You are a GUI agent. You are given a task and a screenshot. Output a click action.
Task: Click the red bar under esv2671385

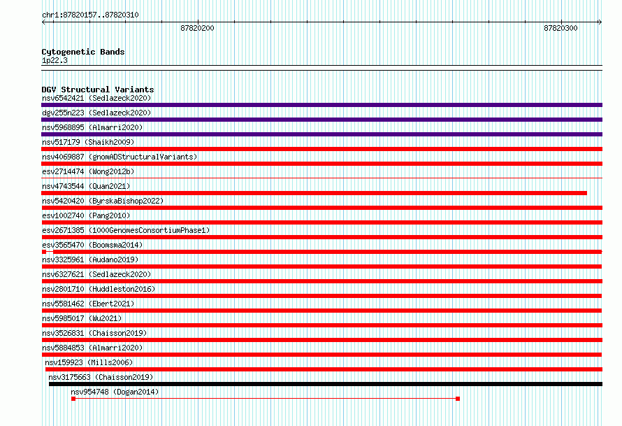tap(321, 237)
